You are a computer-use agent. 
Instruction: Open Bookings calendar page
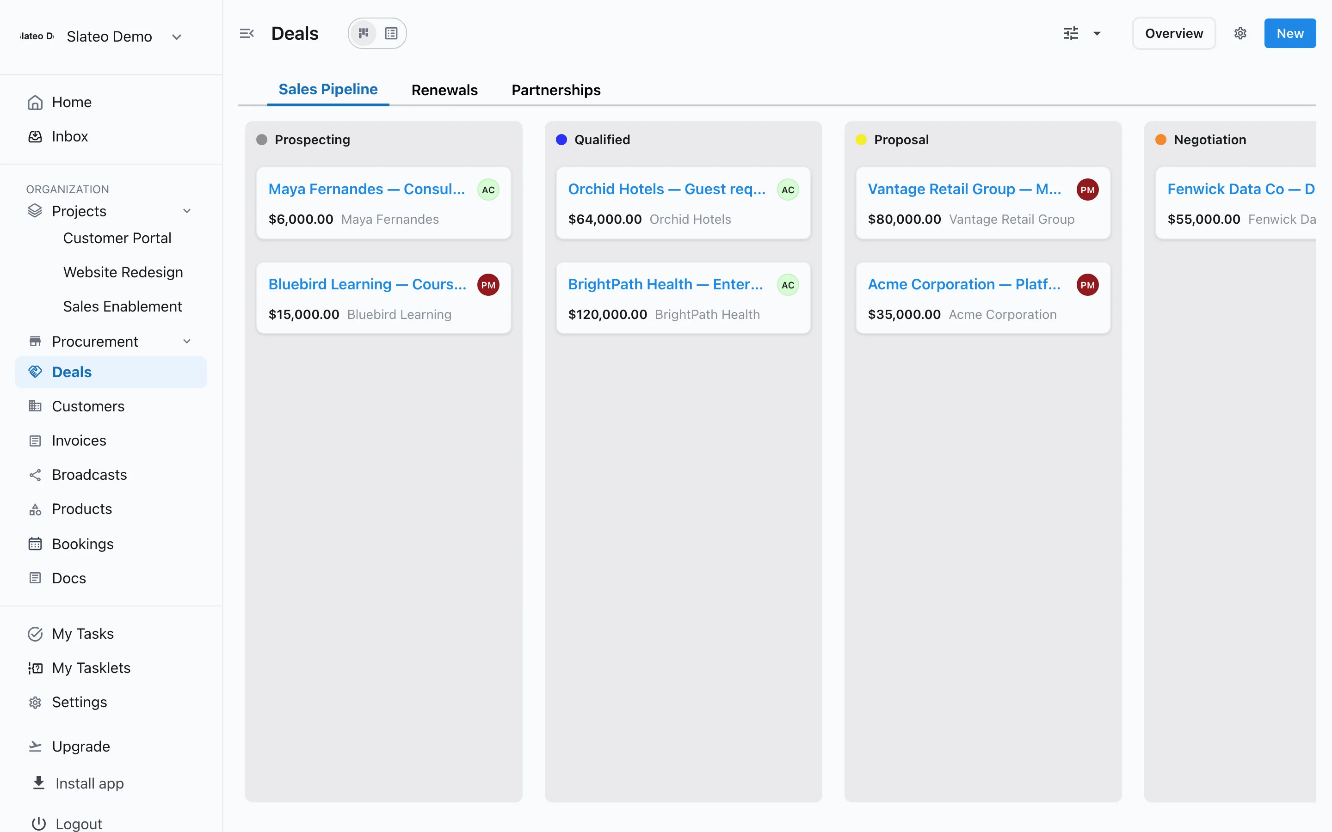[x=111, y=544]
